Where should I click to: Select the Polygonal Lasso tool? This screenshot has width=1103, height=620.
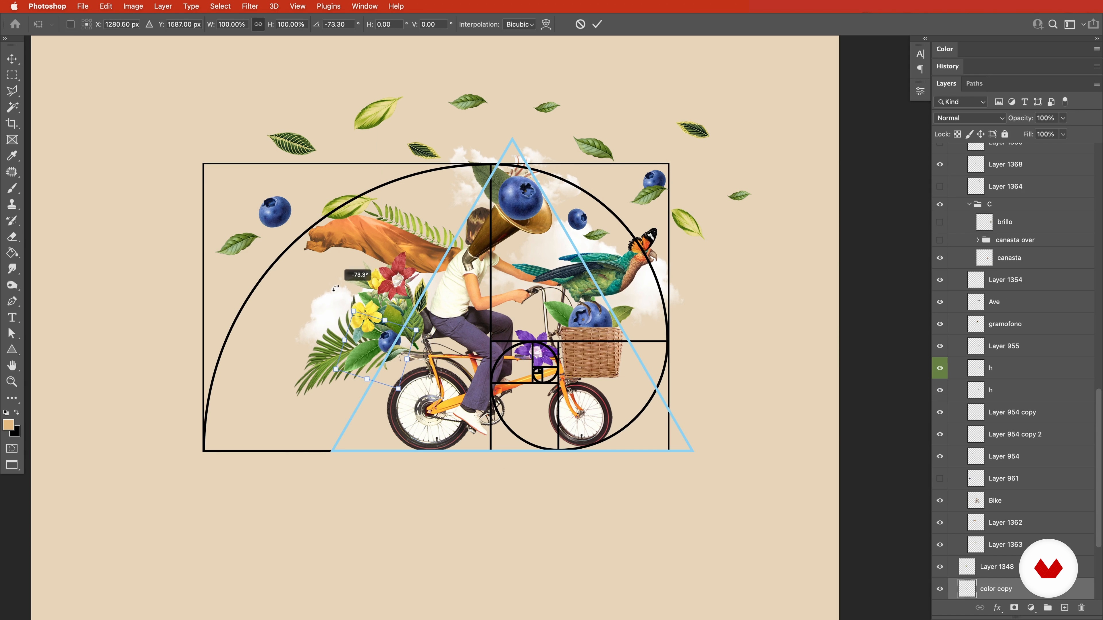point(12,91)
